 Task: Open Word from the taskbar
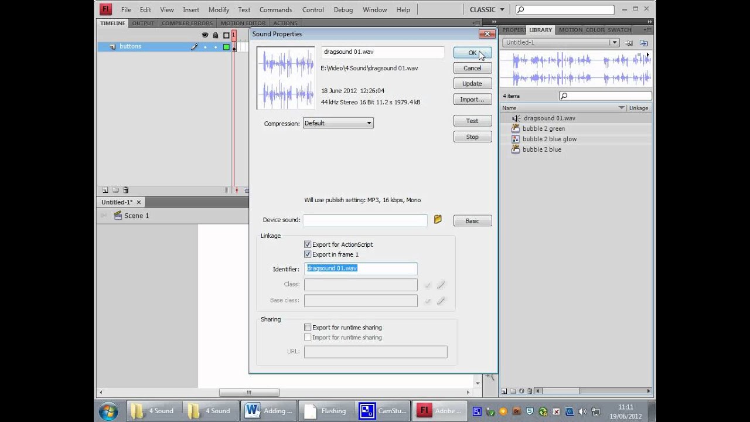click(x=268, y=411)
